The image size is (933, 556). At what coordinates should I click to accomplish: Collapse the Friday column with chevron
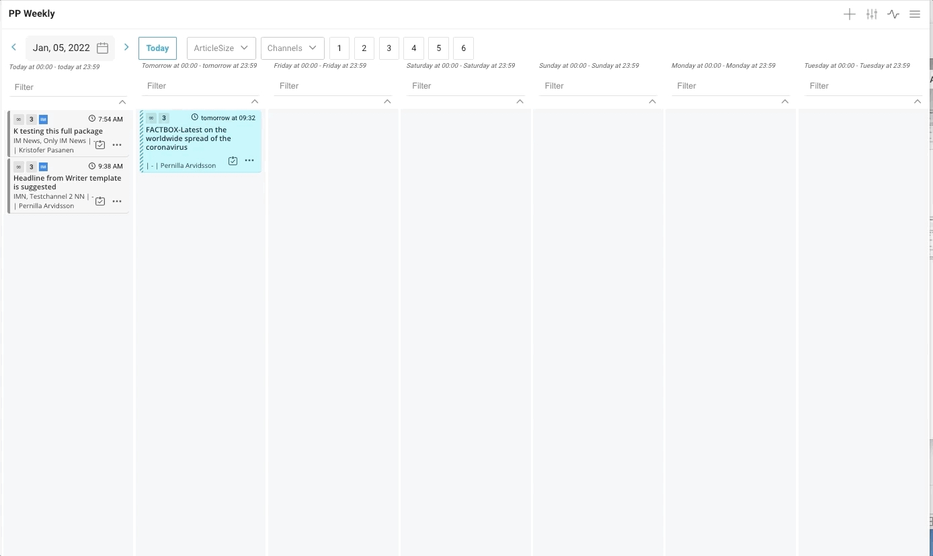click(x=387, y=101)
